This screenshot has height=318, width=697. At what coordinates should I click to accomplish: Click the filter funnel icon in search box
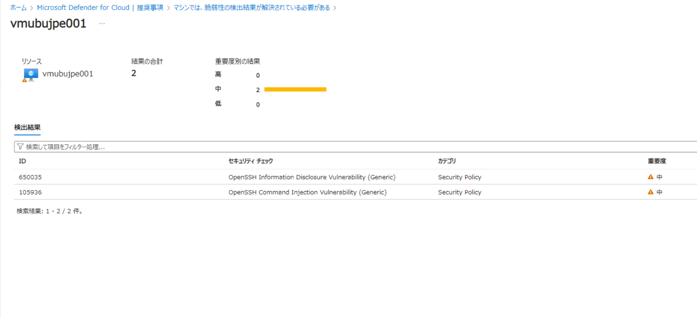tap(20, 147)
